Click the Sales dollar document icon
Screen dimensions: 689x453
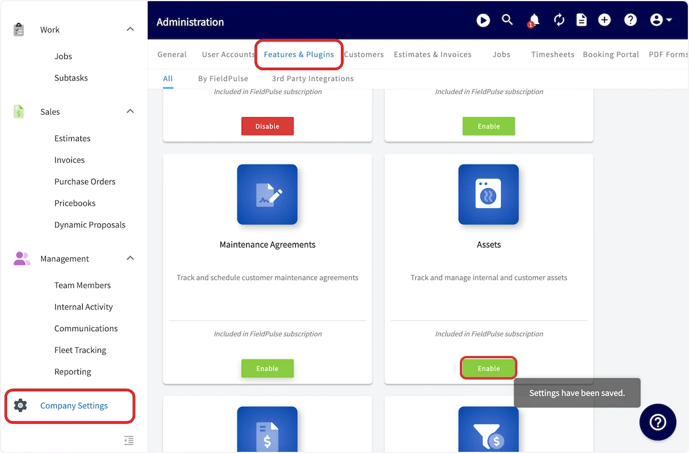point(19,111)
